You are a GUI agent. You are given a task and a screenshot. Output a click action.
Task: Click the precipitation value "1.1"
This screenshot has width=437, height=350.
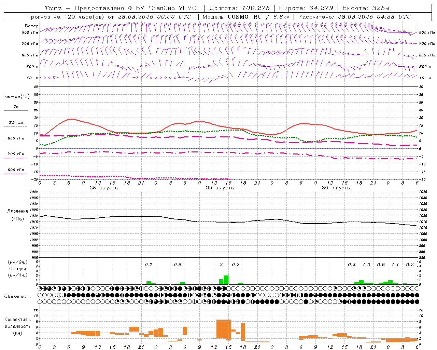(x=395, y=265)
